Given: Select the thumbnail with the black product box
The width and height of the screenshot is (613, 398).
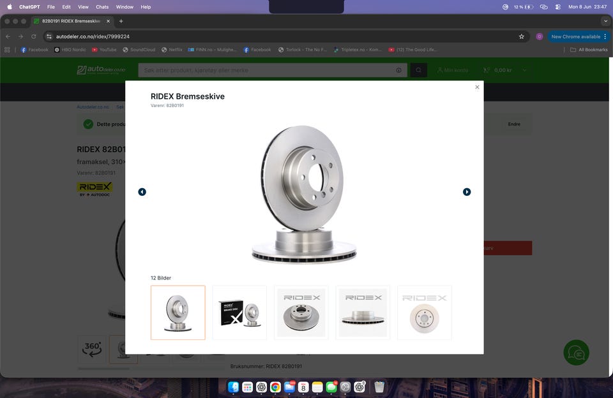Looking at the screenshot, I should point(239,313).
